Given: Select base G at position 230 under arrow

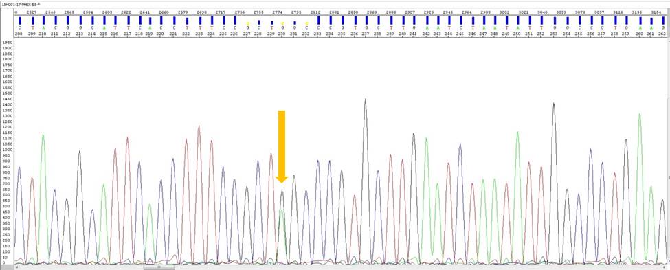Looking at the screenshot, I should [x=282, y=28].
